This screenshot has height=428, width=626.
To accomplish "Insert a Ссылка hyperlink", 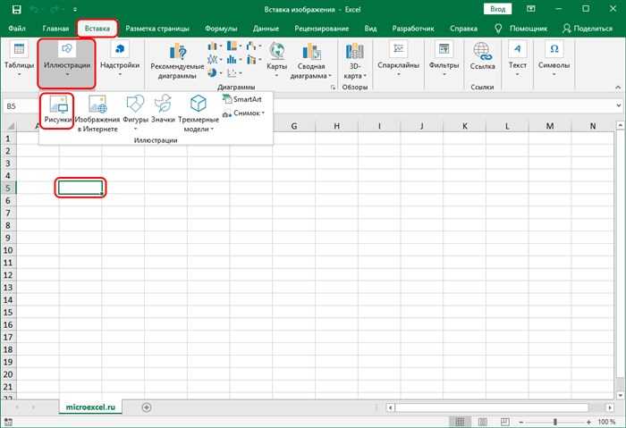I will coord(482,56).
